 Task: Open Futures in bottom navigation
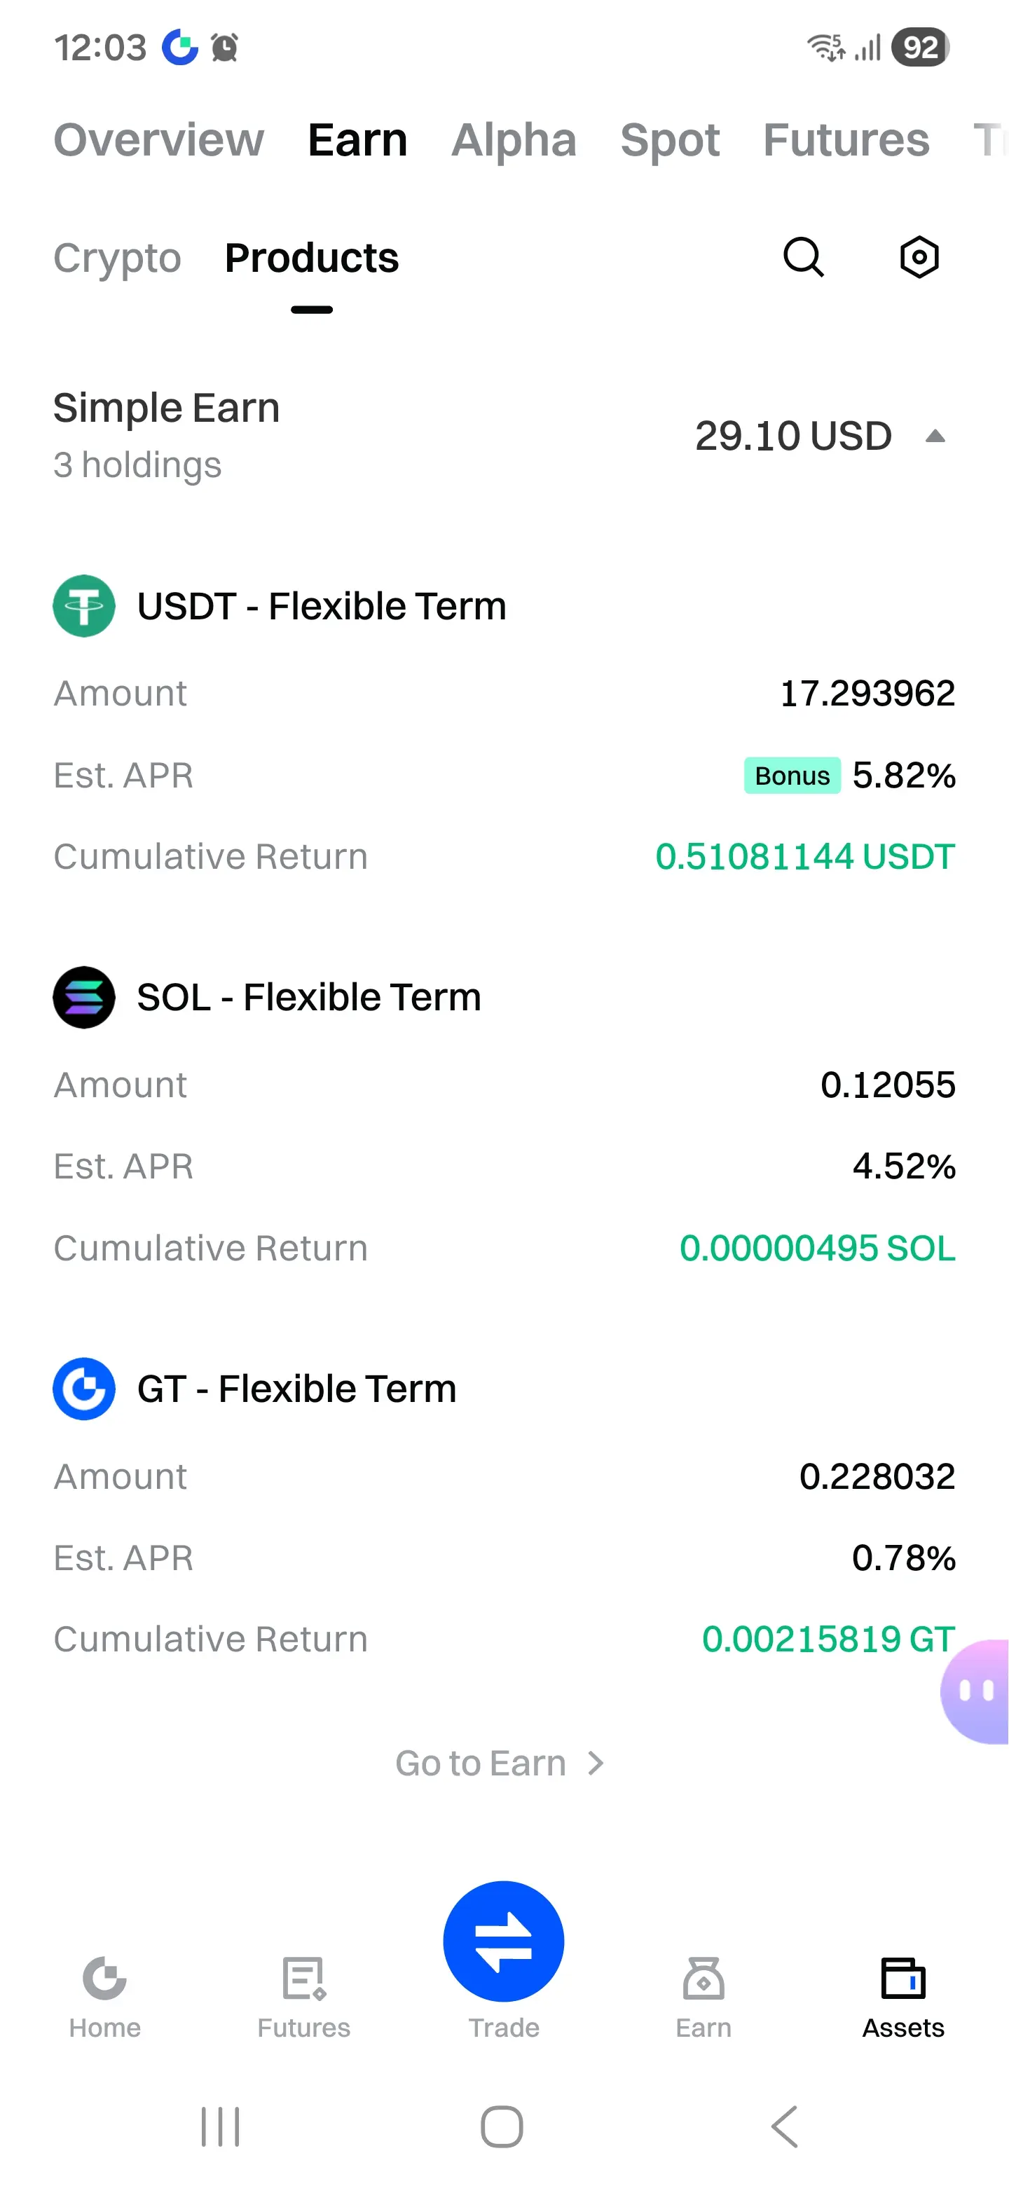point(304,1997)
